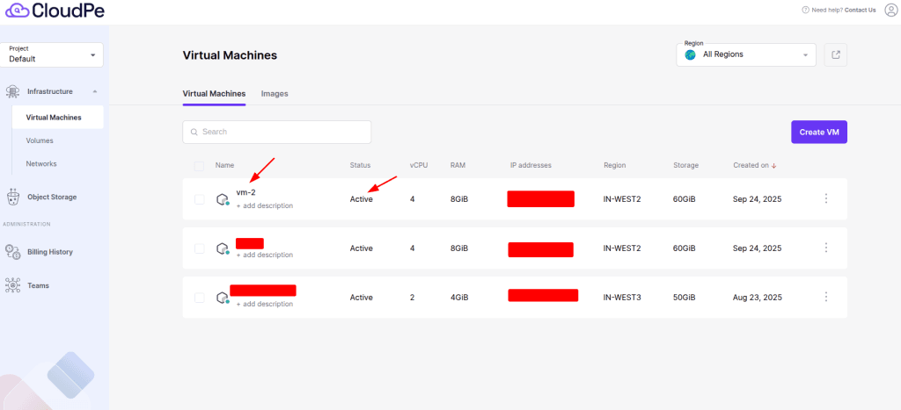Click the Search input field
901x410 pixels.
[x=277, y=132]
